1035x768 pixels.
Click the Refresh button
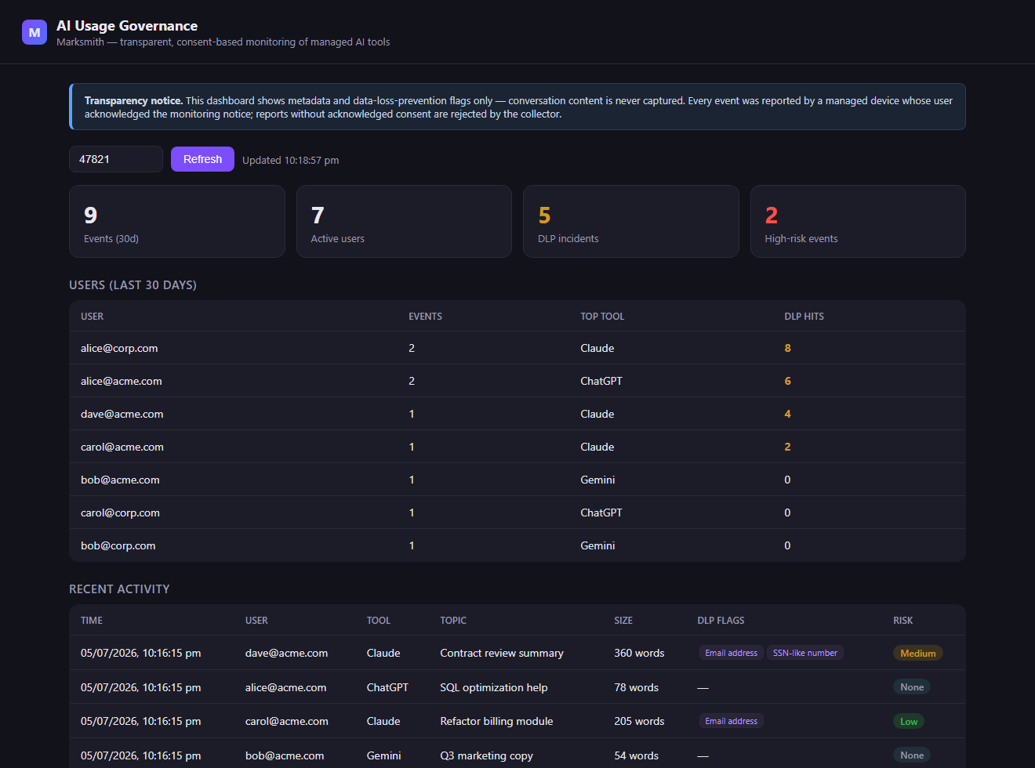pos(202,159)
